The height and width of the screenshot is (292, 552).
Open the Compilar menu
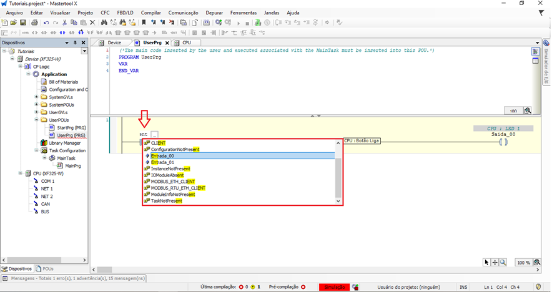tap(150, 12)
